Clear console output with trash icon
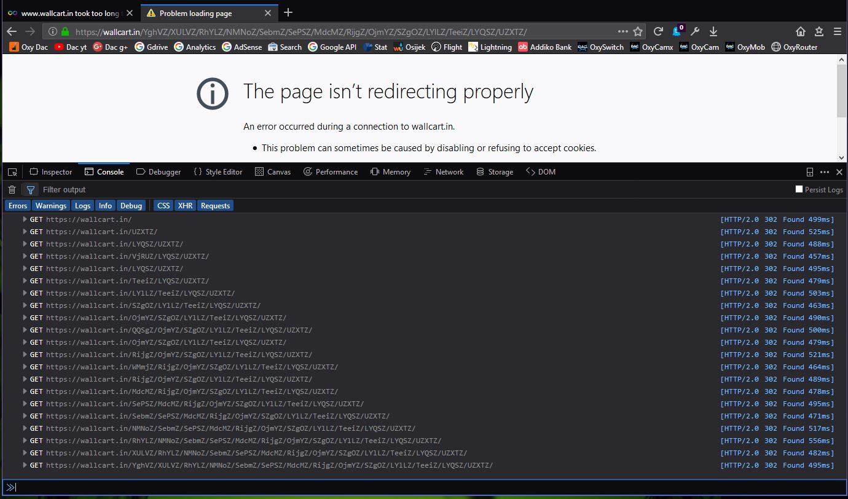The width and height of the screenshot is (848, 499). click(12, 190)
